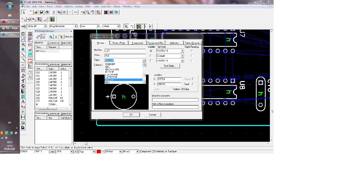
Task: Click the Save floppy disk icon
Action: pyautogui.click(x=41, y=12)
